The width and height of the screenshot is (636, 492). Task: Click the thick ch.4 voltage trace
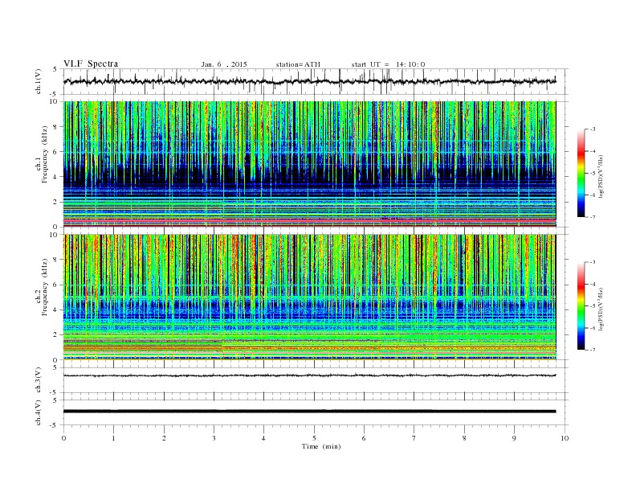coord(310,412)
